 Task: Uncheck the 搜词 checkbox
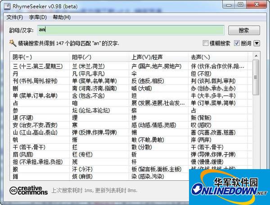(237, 43)
